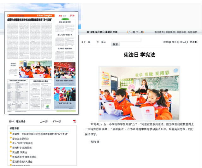This screenshot has height=168, width=202.
Task: Open article 崇尚科学 抵制邪教
Action: tap(22, 148)
